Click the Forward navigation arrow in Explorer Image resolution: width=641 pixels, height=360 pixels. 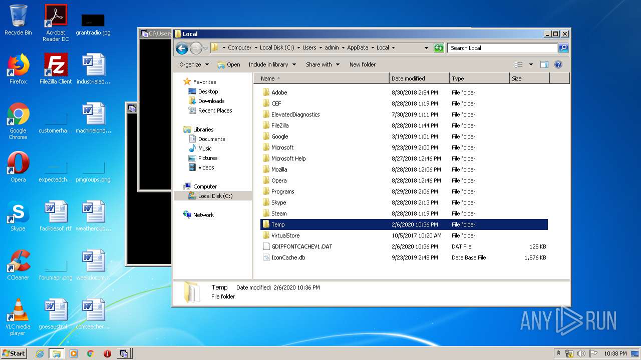tap(196, 48)
